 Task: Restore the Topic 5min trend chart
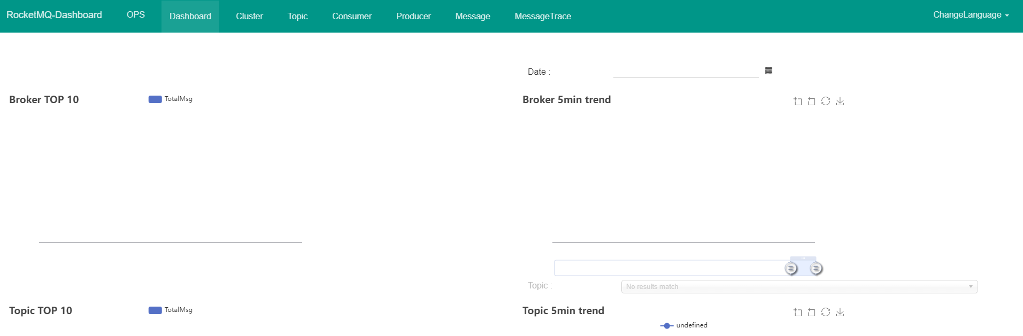[x=826, y=312]
